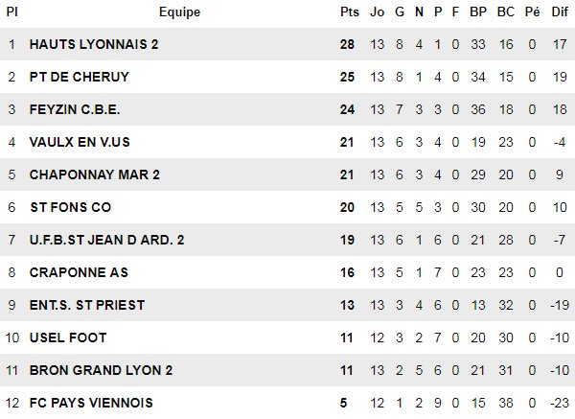Open the CRAPONNE AS team row
The width and height of the screenshot is (575, 419).
pyautogui.click(x=79, y=272)
